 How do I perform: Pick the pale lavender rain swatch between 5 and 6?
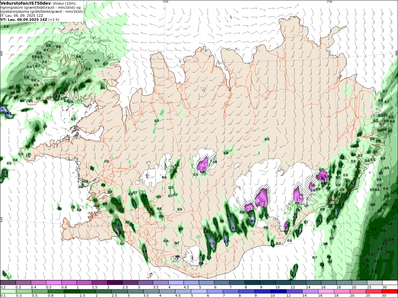200,291
